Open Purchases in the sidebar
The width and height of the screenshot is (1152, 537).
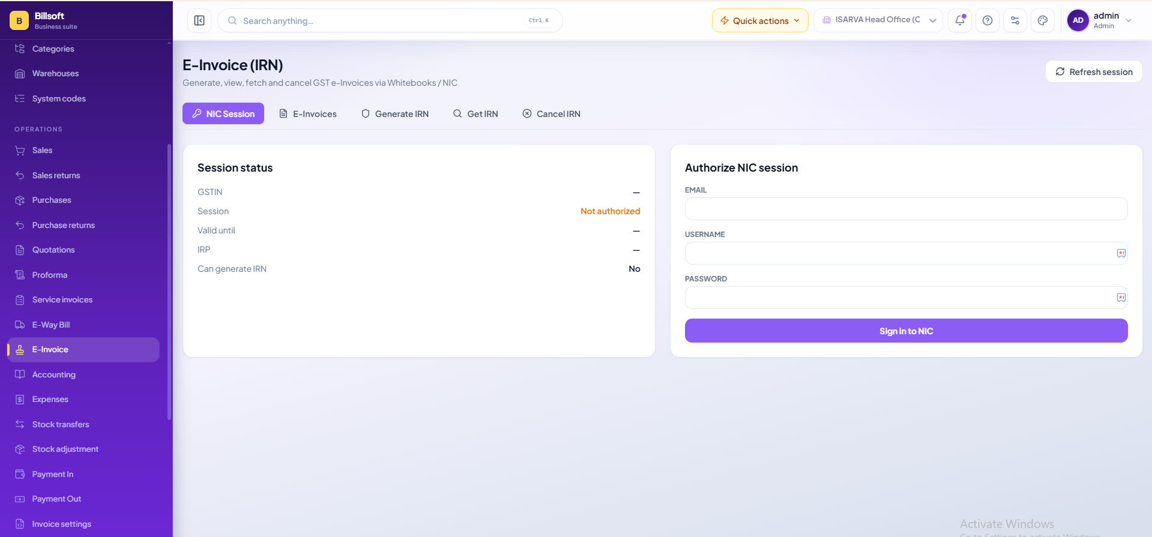point(83,200)
